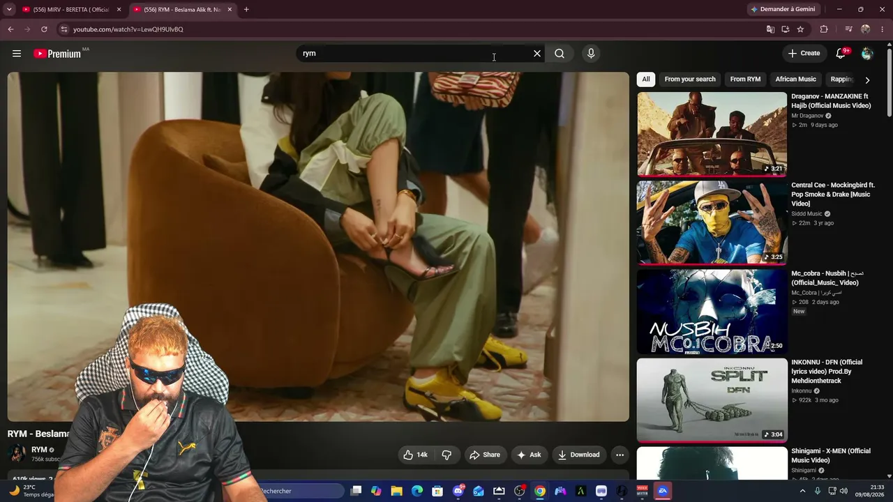The width and height of the screenshot is (893, 502).
Task: Clear the search box with the X icon
Action: pyautogui.click(x=537, y=54)
